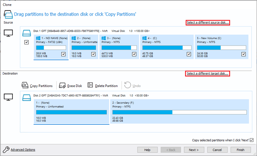The width and height of the screenshot is (257, 156).
Task: Click the Disk 2 drive icon
Action: point(27,97)
